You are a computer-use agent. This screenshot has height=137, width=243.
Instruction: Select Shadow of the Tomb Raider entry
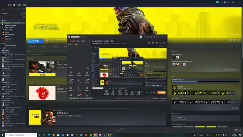point(12,107)
